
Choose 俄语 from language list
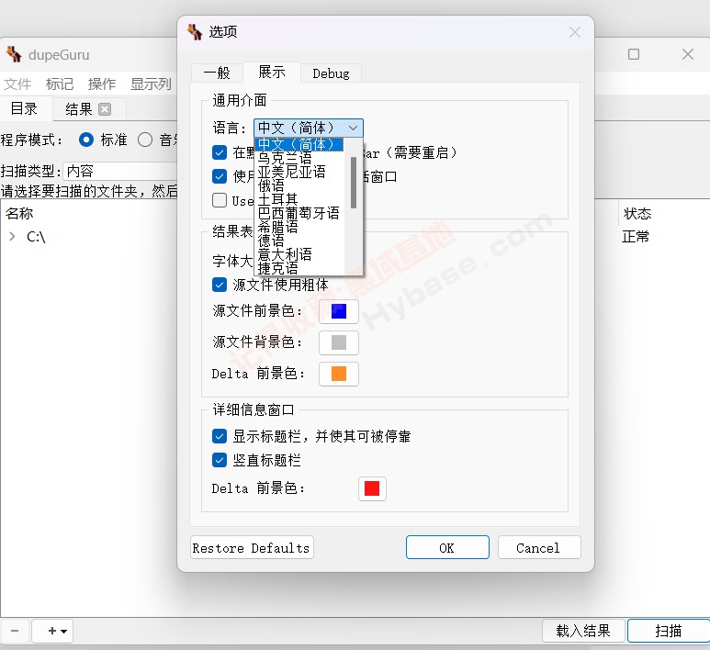tap(299, 185)
